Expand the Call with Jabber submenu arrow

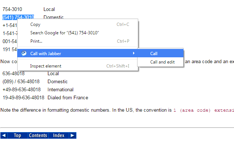[x=133, y=53]
